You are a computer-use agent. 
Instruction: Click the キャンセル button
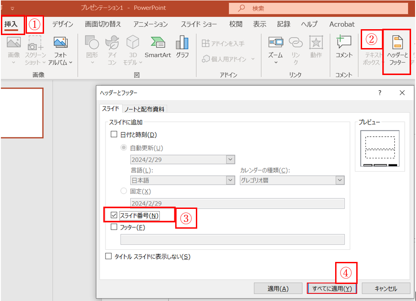tap(386, 288)
